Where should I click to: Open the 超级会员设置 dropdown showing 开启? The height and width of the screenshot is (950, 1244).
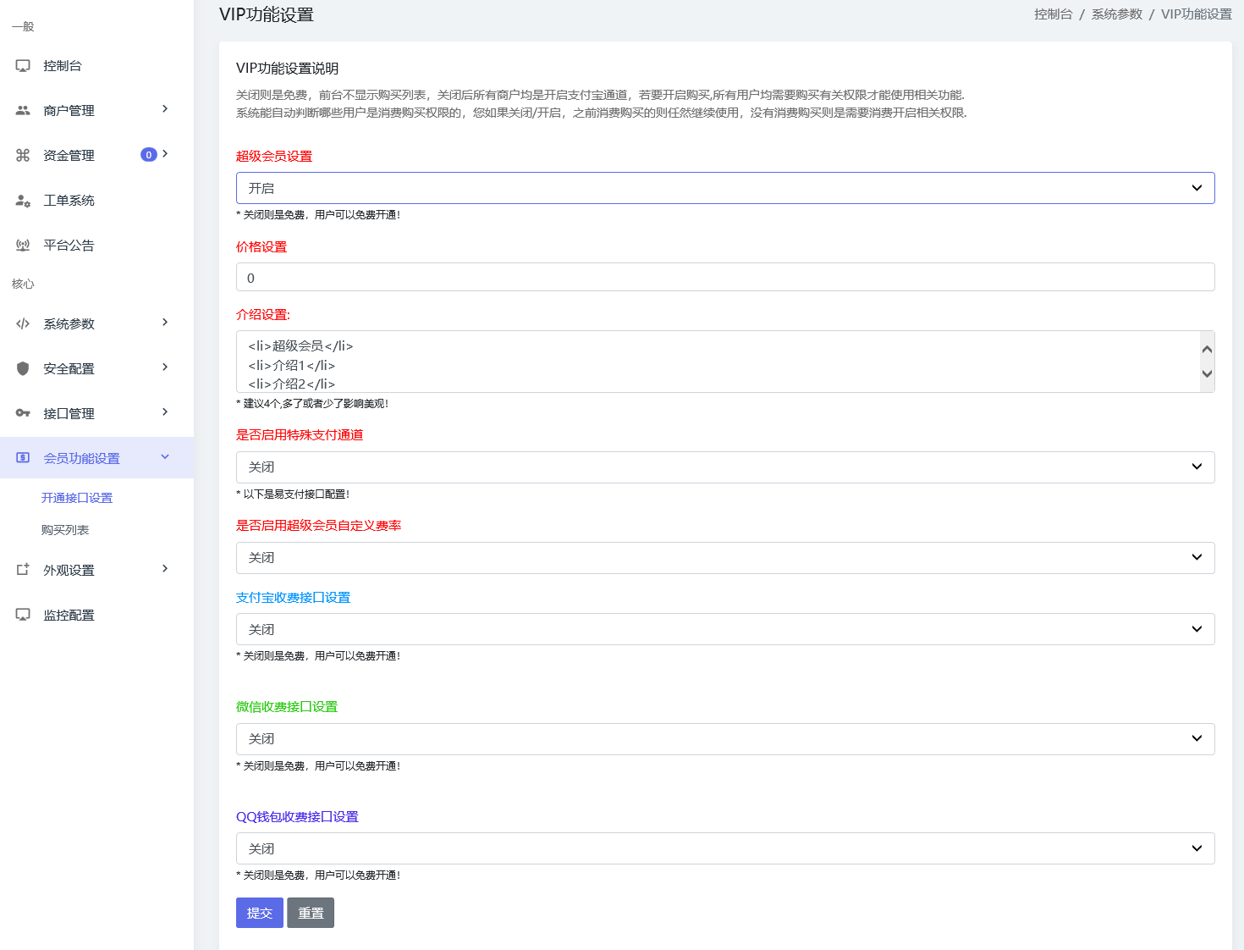pyautogui.click(x=724, y=187)
